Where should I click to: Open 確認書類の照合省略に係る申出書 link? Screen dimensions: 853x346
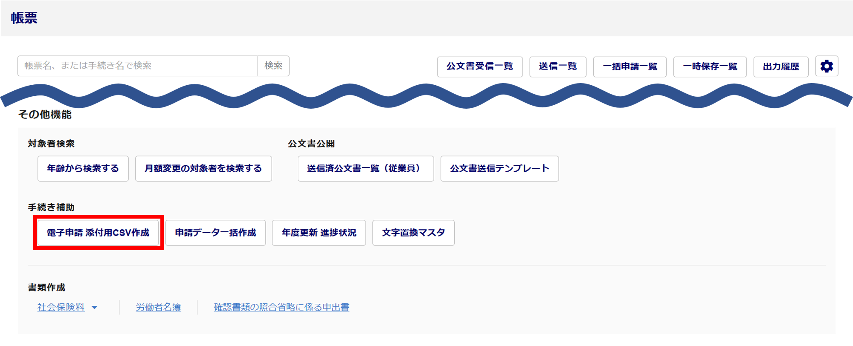(x=281, y=307)
